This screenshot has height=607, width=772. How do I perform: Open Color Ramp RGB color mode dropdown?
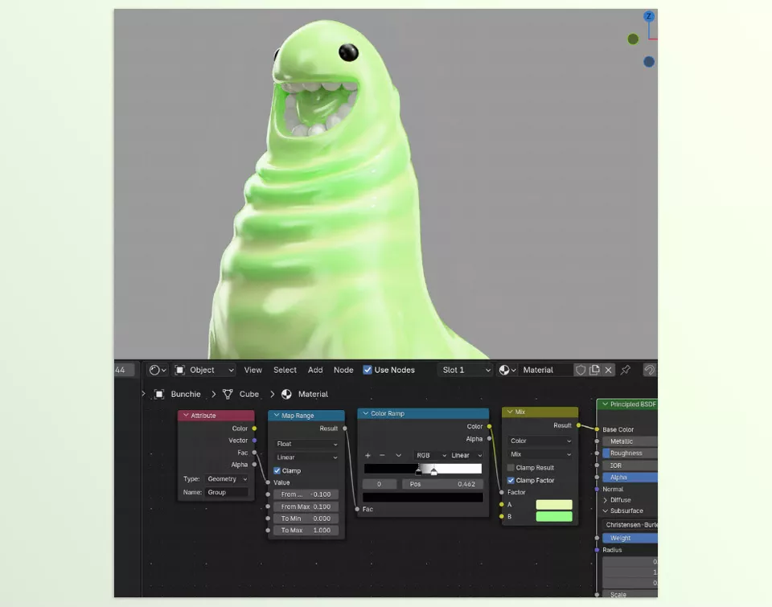point(430,455)
